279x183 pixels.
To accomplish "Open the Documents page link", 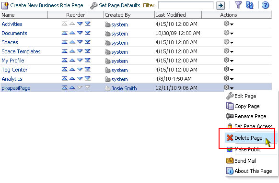I will tap(14, 33).
